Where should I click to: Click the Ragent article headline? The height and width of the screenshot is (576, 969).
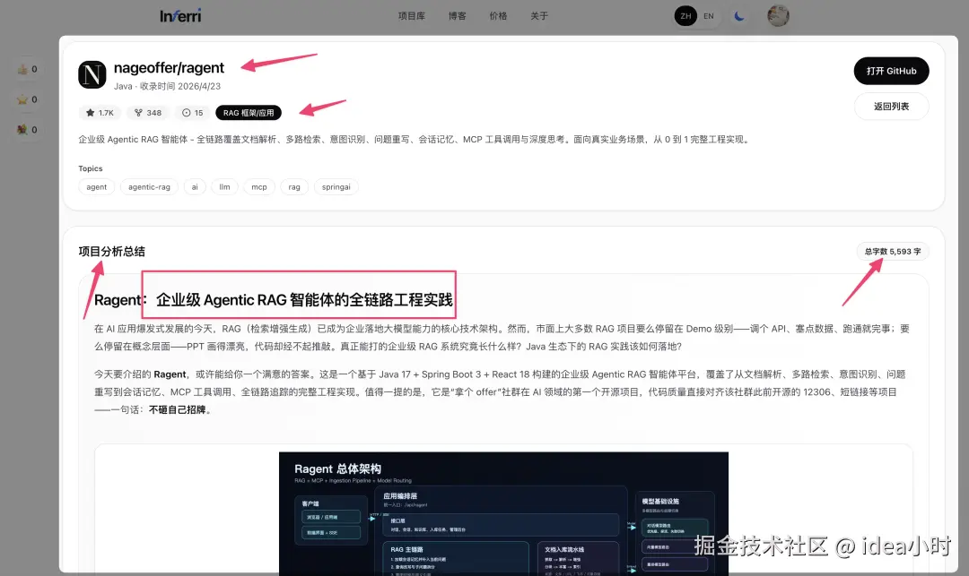point(273,300)
